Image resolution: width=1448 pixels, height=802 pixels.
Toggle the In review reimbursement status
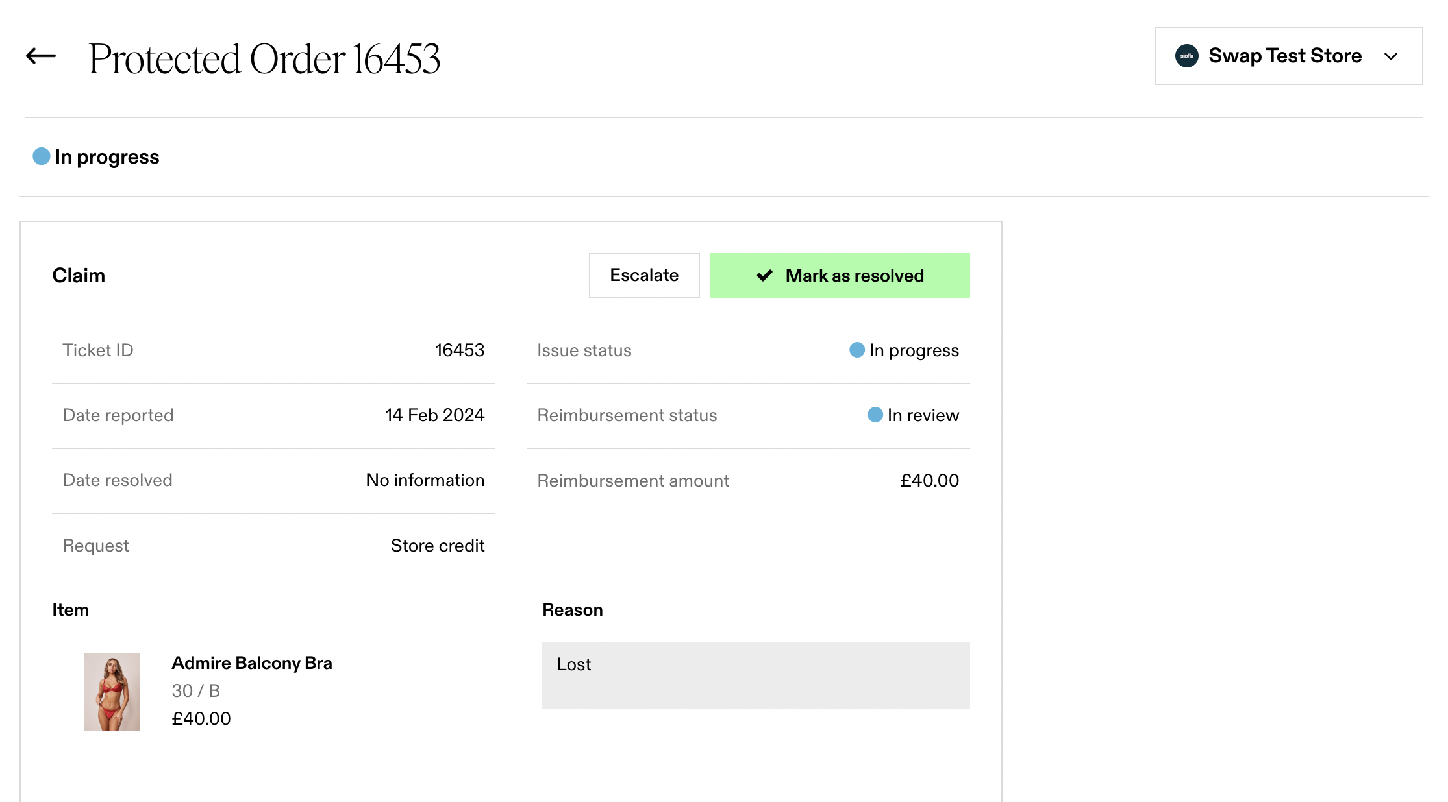click(909, 415)
